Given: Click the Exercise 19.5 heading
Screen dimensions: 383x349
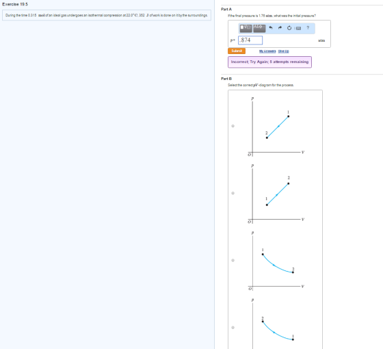Looking at the screenshot, I should [15, 4].
